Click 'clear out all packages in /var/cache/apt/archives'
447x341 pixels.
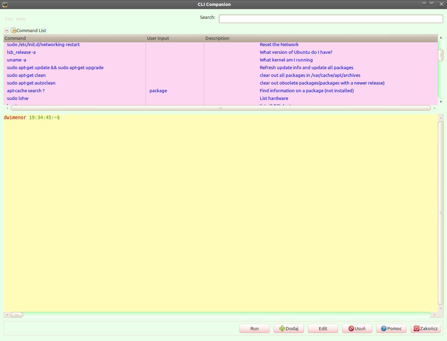pyautogui.click(x=310, y=75)
